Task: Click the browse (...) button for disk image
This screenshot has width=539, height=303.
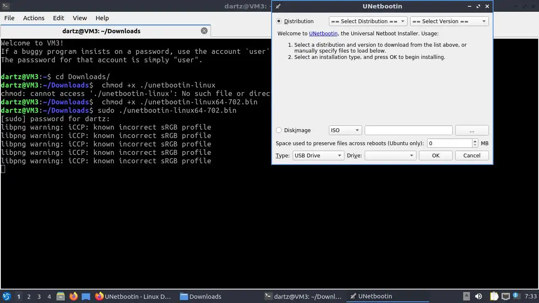Action: (x=472, y=130)
